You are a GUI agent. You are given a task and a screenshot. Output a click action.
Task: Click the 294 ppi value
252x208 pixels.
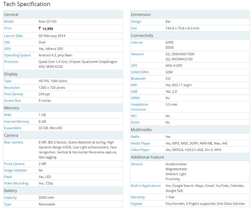pyautogui.click(x=44, y=94)
